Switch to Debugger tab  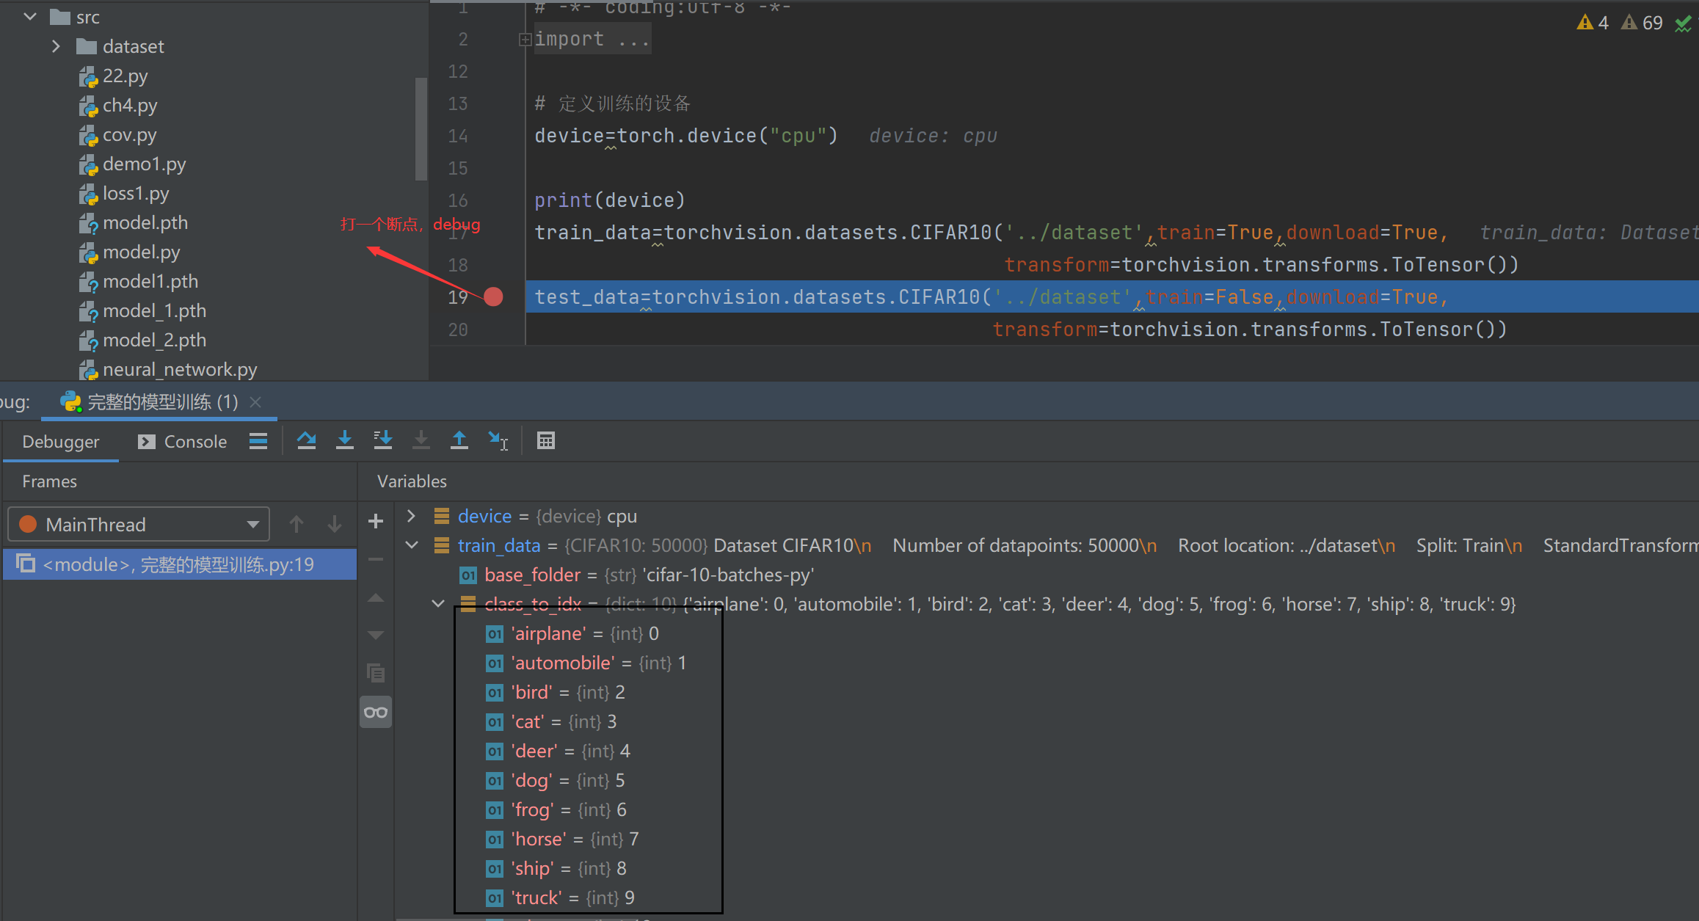[x=60, y=441]
